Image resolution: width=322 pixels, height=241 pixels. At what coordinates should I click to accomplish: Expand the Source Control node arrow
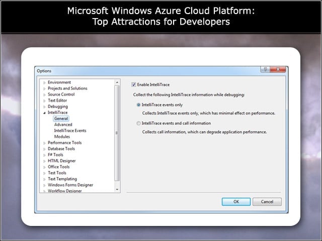(x=44, y=95)
